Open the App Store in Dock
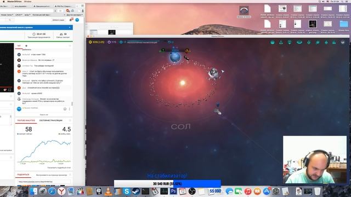The height and width of the screenshot is (197, 351). click(x=267, y=192)
